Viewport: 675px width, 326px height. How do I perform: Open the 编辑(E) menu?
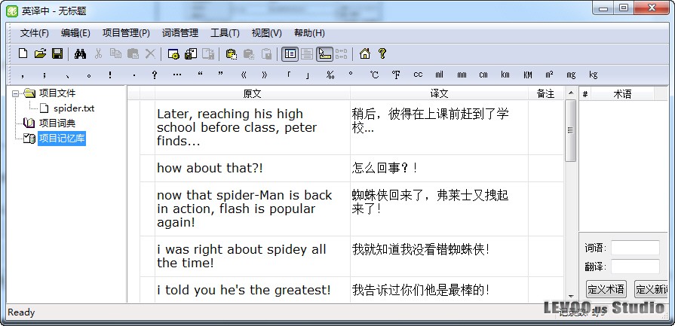pos(75,33)
